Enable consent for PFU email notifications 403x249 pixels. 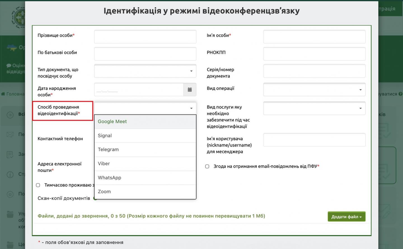pyautogui.click(x=207, y=166)
